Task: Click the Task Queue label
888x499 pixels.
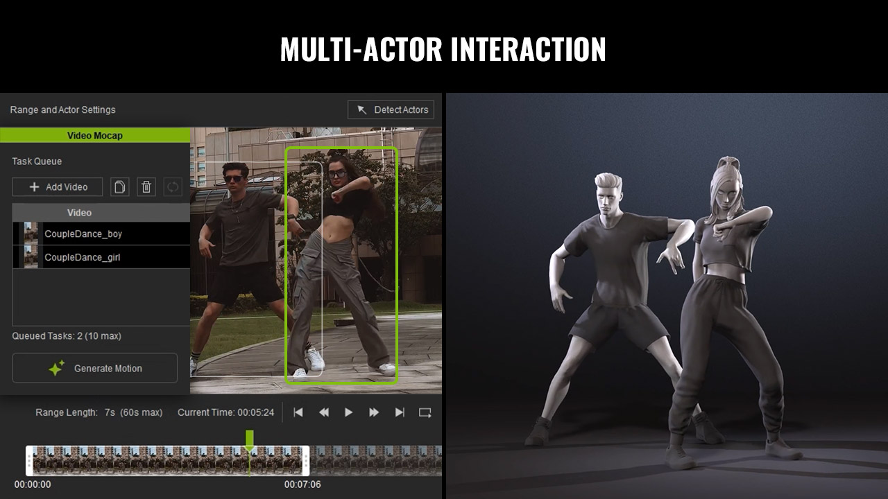Action: [37, 161]
